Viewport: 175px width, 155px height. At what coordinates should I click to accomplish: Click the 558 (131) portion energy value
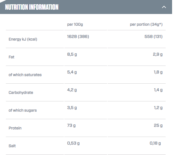[153, 36]
